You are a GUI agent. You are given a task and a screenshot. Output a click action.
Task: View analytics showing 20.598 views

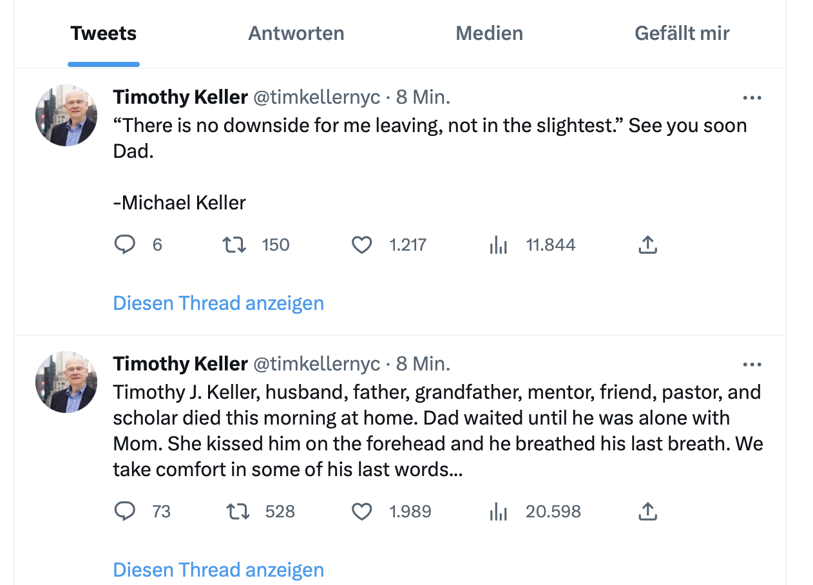pyautogui.click(x=499, y=512)
